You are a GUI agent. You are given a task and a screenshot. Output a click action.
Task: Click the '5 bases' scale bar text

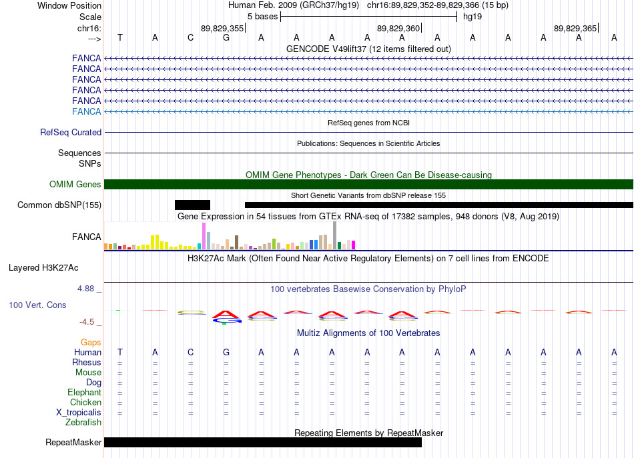click(x=262, y=17)
